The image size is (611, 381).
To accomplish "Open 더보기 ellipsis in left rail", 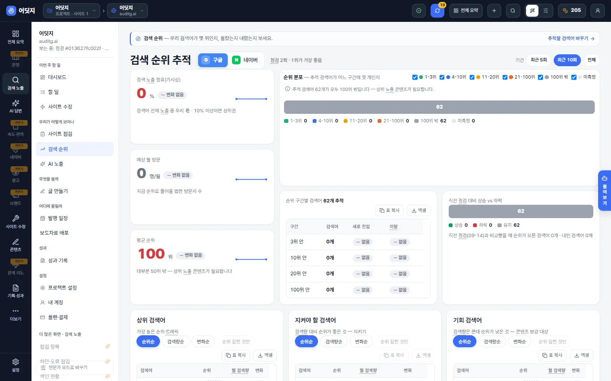I will click(x=15, y=314).
